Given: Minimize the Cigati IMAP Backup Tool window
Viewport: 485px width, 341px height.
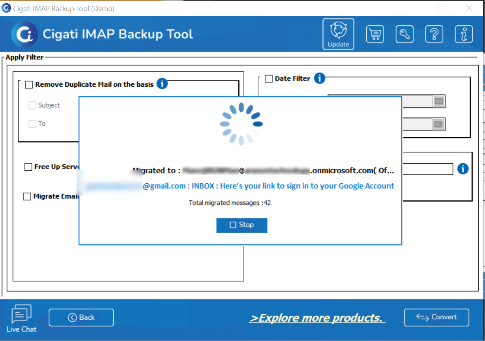Looking at the screenshot, I should [414, 8].
